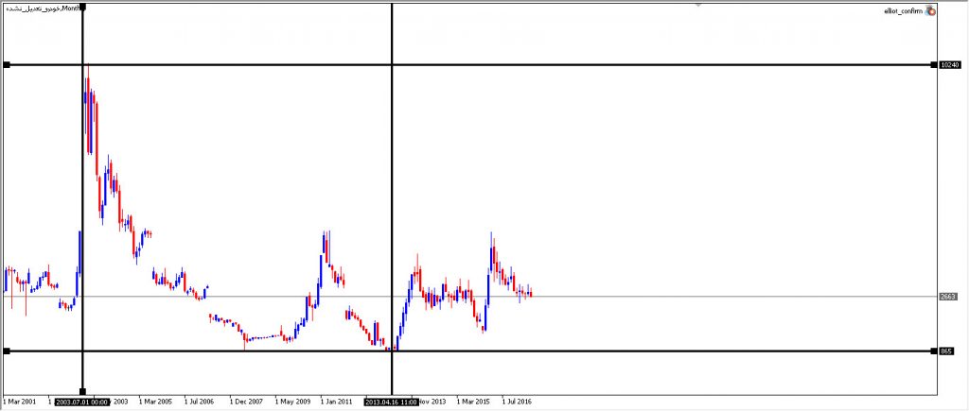Select the elliot_confirm expert name label
The width and height of the screenshot is (969, 411).
[x=904, y=11]
